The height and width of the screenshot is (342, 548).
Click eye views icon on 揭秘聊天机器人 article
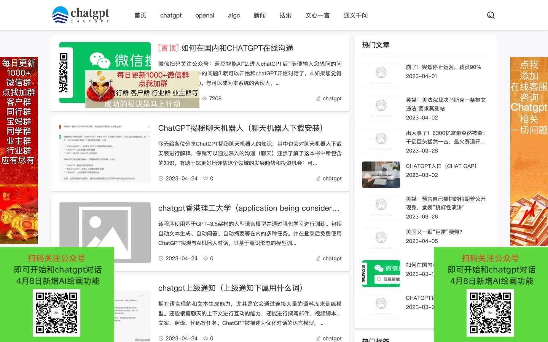pyautogui.click(x=205, y=179)
